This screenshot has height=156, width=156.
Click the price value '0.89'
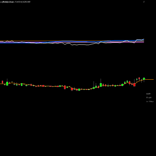[148, 94]
